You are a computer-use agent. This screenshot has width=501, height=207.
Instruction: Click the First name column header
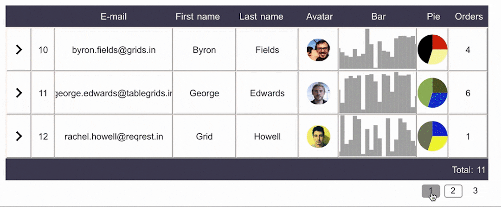[x=198, y=17]
